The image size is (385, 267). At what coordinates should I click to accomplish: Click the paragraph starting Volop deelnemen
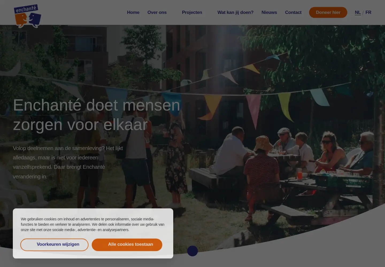pyautogui.click(x=68, y=162)
